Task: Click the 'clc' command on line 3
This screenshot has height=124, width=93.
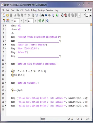Action: [12, 33]
